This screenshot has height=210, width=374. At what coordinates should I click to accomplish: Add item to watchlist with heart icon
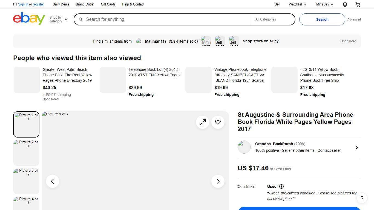point(218,122)
